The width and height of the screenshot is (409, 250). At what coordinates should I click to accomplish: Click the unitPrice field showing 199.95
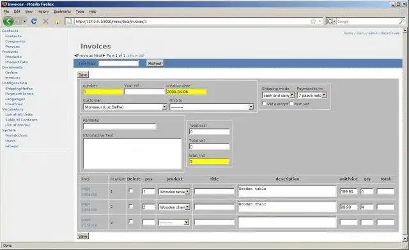348,191
